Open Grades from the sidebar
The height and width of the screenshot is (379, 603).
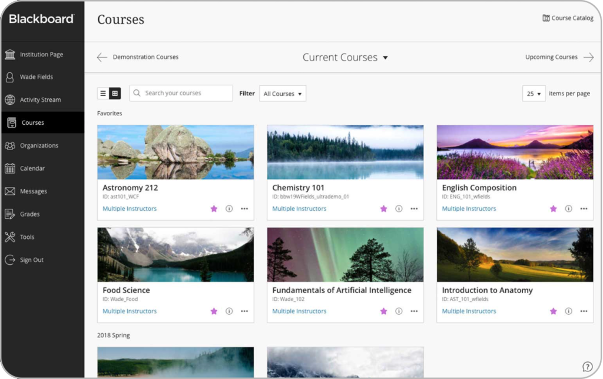(x=30, y=214)
